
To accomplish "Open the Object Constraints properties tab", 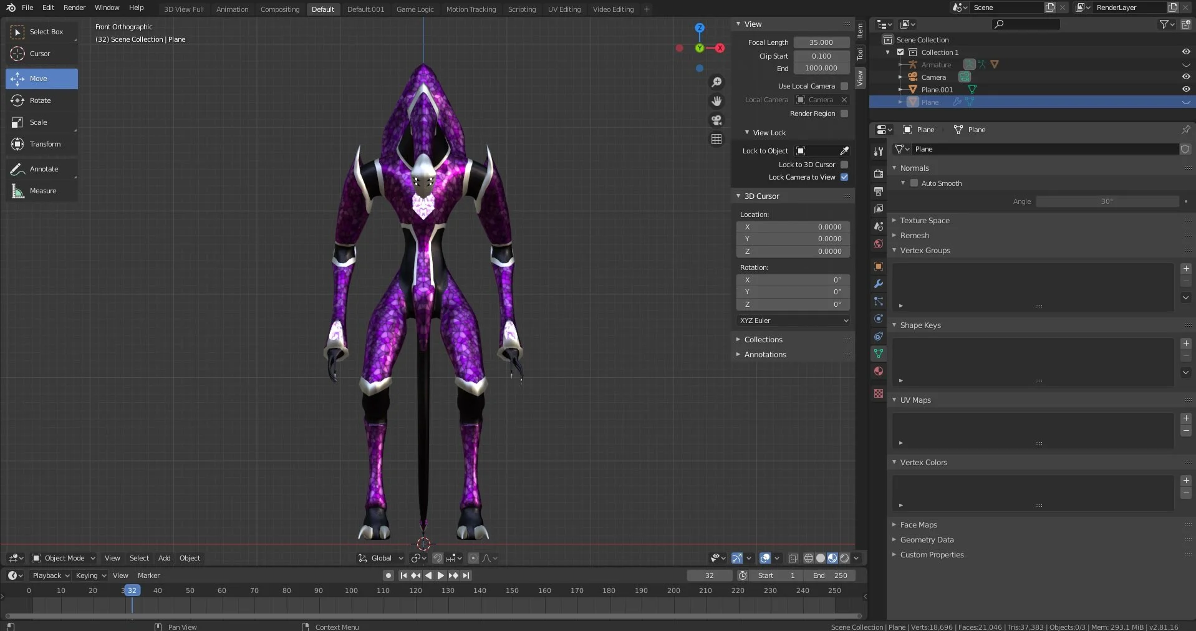I will tap(879, 336).
